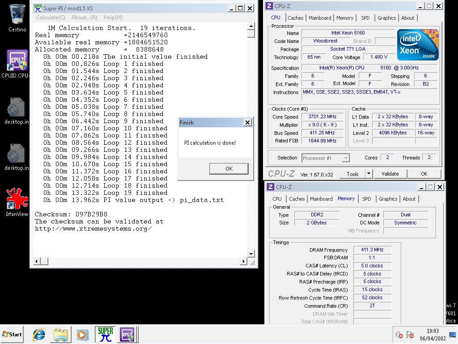The height and width of the screenshot is (344, 458).
Task: Click the DRAM Frequency value 411.3 MHz
Action: pos(372,249)
